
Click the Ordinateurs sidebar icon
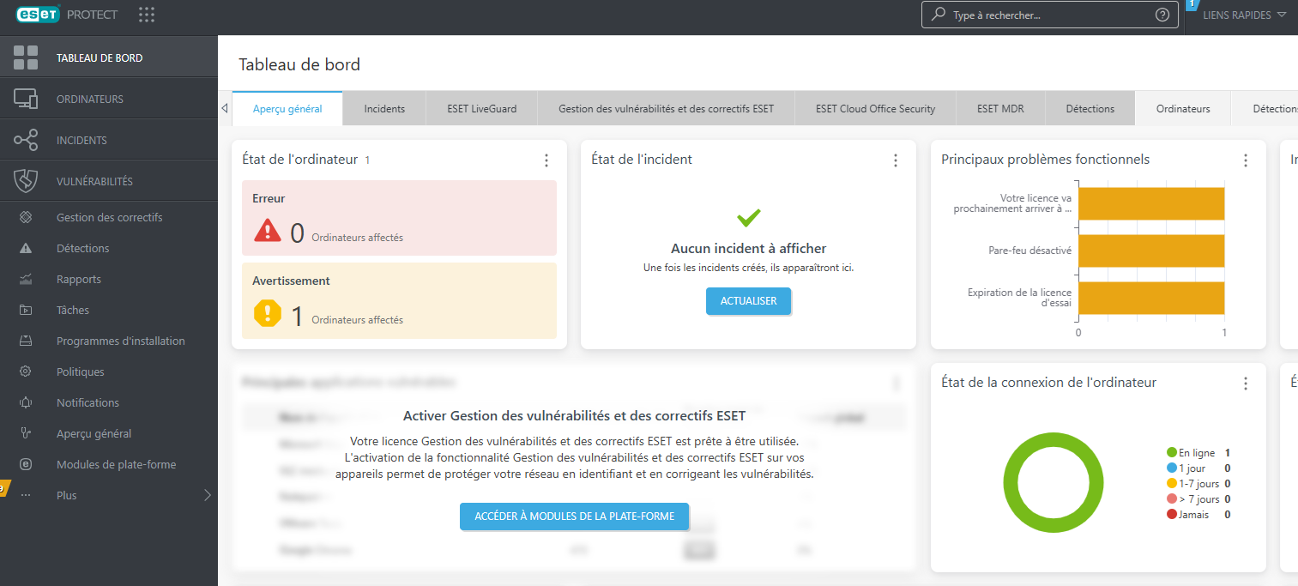[x=26, y=99]
